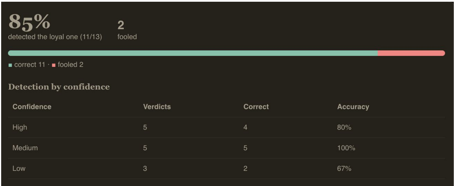
Task: Select the Verdicts column header
Action: pyautogui.click(x=157, y=107)
